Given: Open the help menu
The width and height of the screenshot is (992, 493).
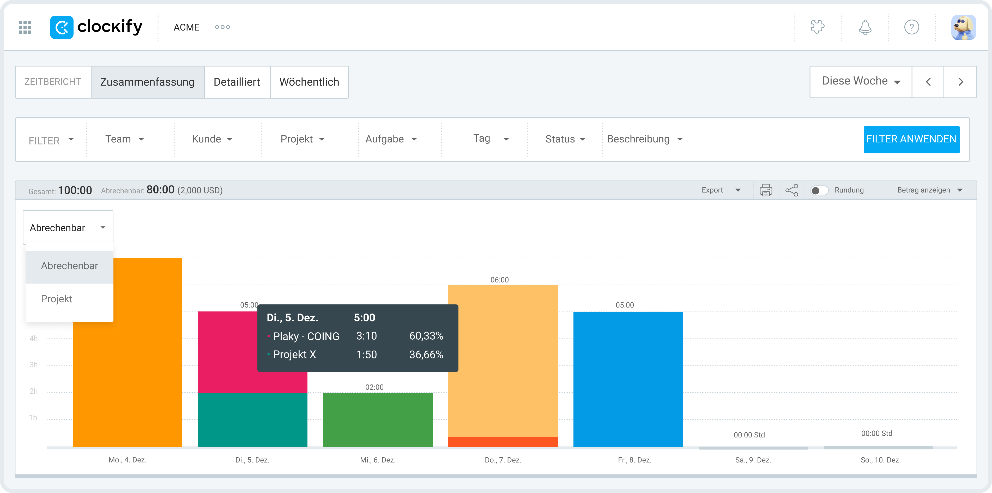Looking at the screenshot, I should tap(911, 27).
